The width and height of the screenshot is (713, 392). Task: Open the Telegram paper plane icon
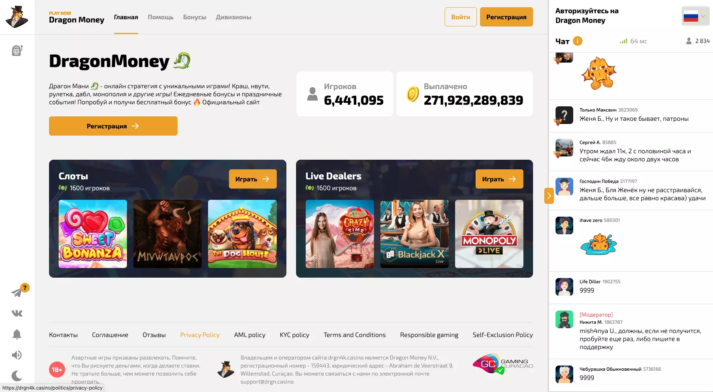click(16, 292)
